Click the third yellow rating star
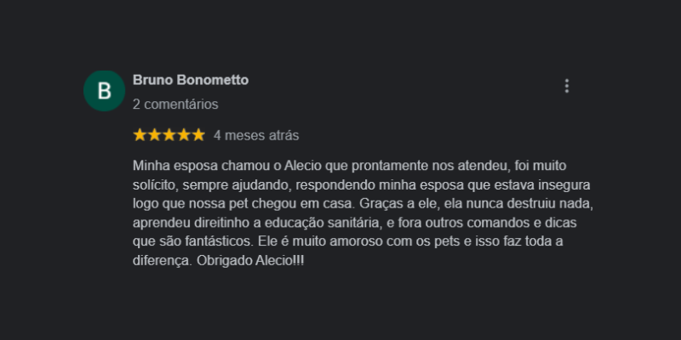 click(x=169, y=135)
